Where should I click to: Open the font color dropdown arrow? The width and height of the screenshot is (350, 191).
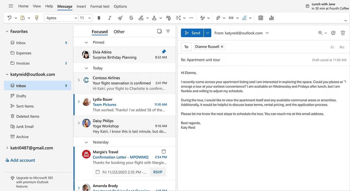click(x=160, y=18)
